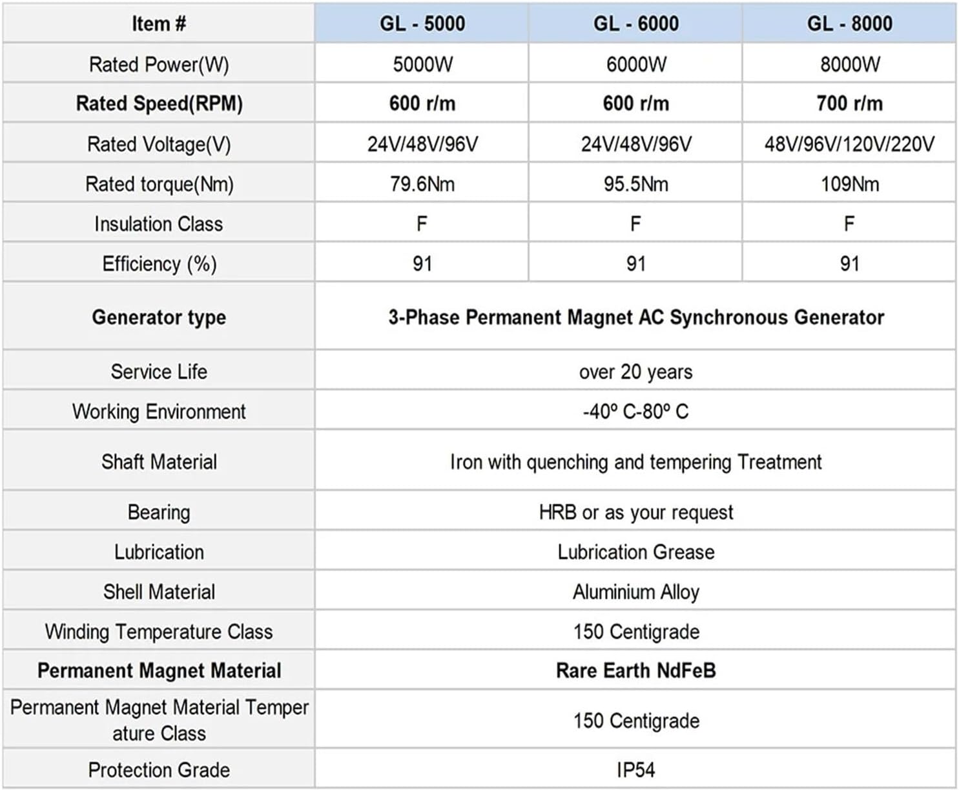This screenshot has width=959, height=791.
Task: Select the Aluminium Alloy shell material cell
Action: click(x=635, y=592)
